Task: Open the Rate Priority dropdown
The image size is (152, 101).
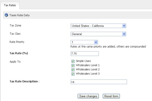Action: pos(84,42)
